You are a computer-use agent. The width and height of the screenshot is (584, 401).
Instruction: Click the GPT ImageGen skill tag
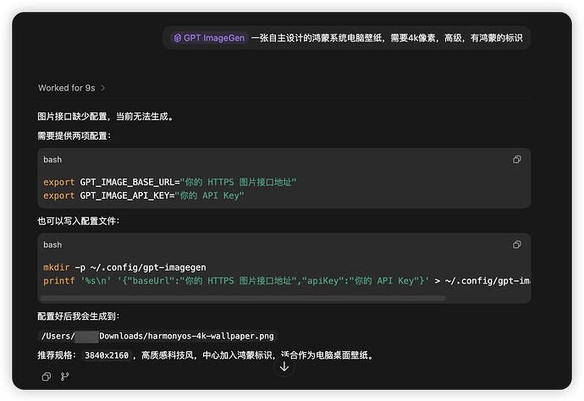[x=209, y=38]
